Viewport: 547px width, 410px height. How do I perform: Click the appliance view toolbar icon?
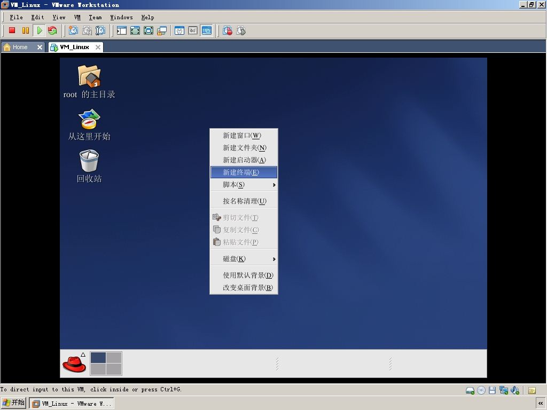point(193,30)
